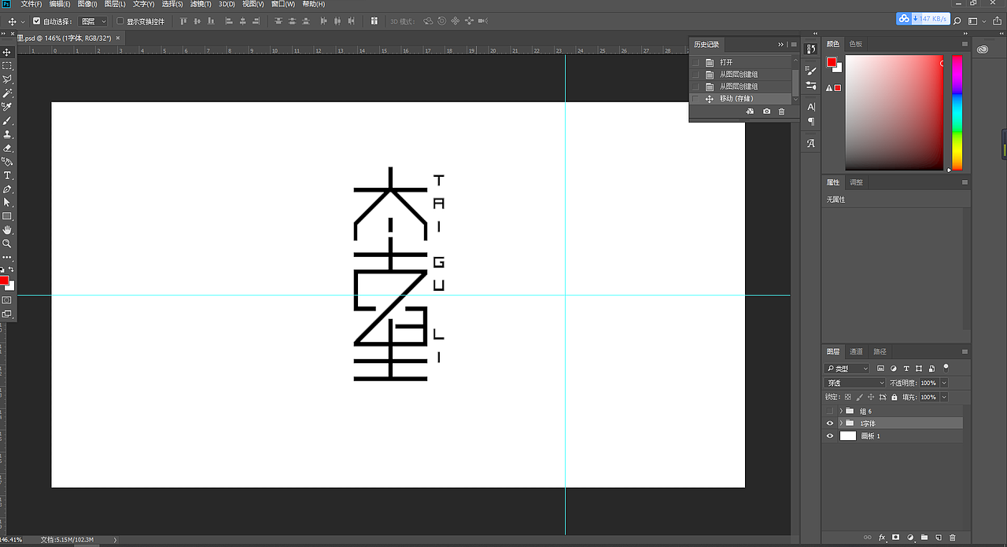Open the Layers panel options menu
Viewport: 1007px width, 547px height.
pyautogui.click(x=965, y=351)
